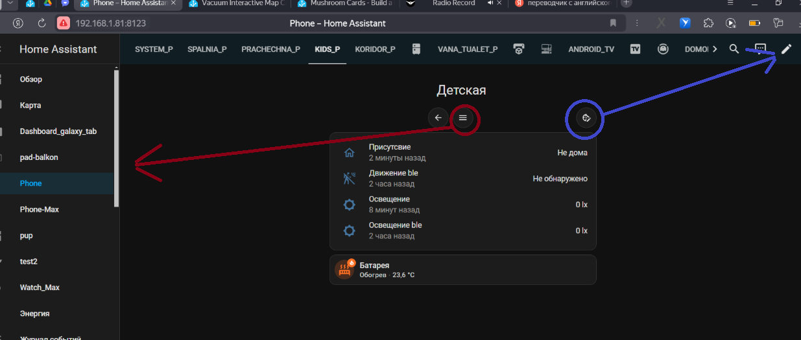Open the printer icon tab after VANA_TUALET_P

(x=519, y=49)
